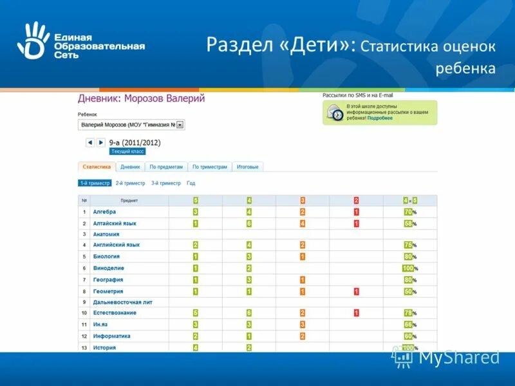Click the mail clock icon in notice
515x386 pixels.
(x=335, y=113)
